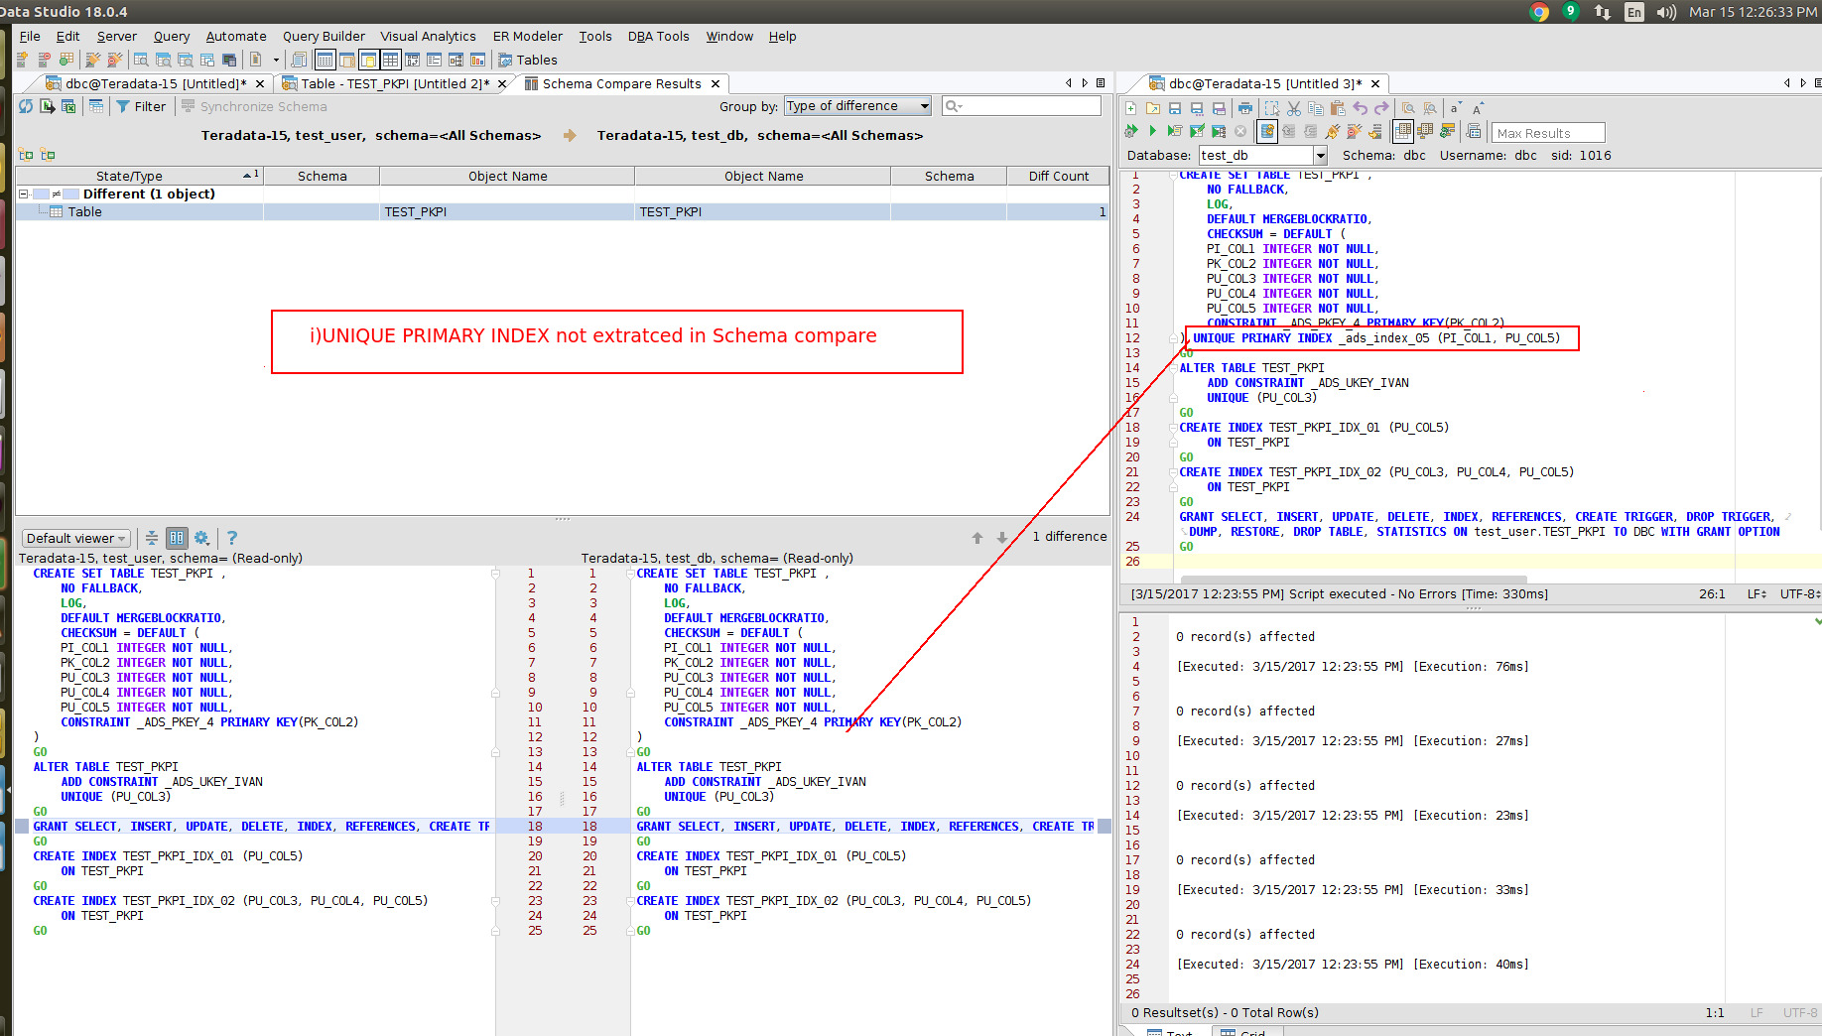The image size is (1822, 1036).
Task: Toggle the grid result view button in main toolbar
Action: click(390, 60)
